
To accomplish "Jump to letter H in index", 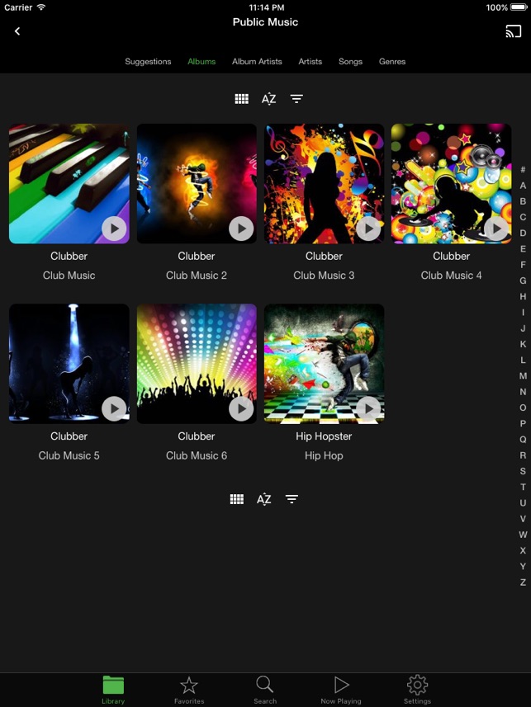I will click(x=523, y=296).
